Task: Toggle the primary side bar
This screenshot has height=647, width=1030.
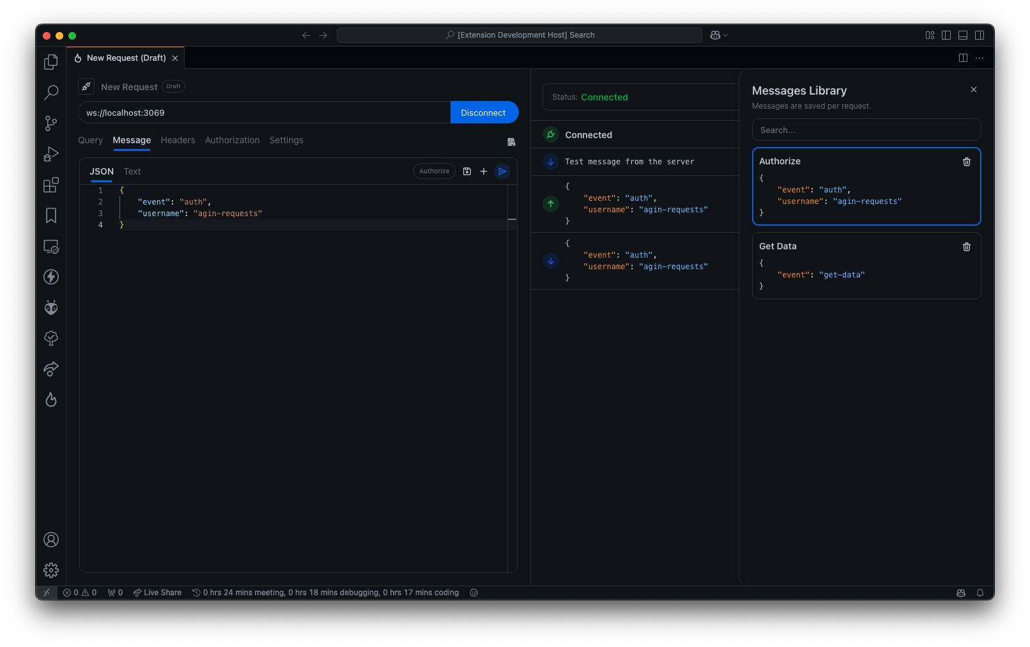Action: pos(946,35)
